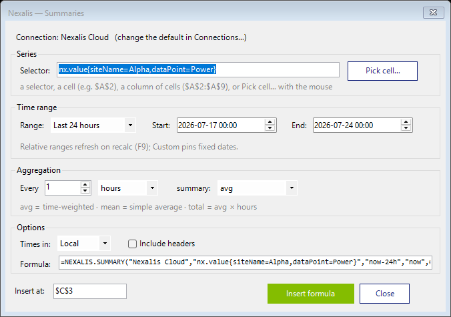Image resolution: width=451 pixels, height=317 pixels.
Task: Click the Close button
Action: (x=384, y=294)
